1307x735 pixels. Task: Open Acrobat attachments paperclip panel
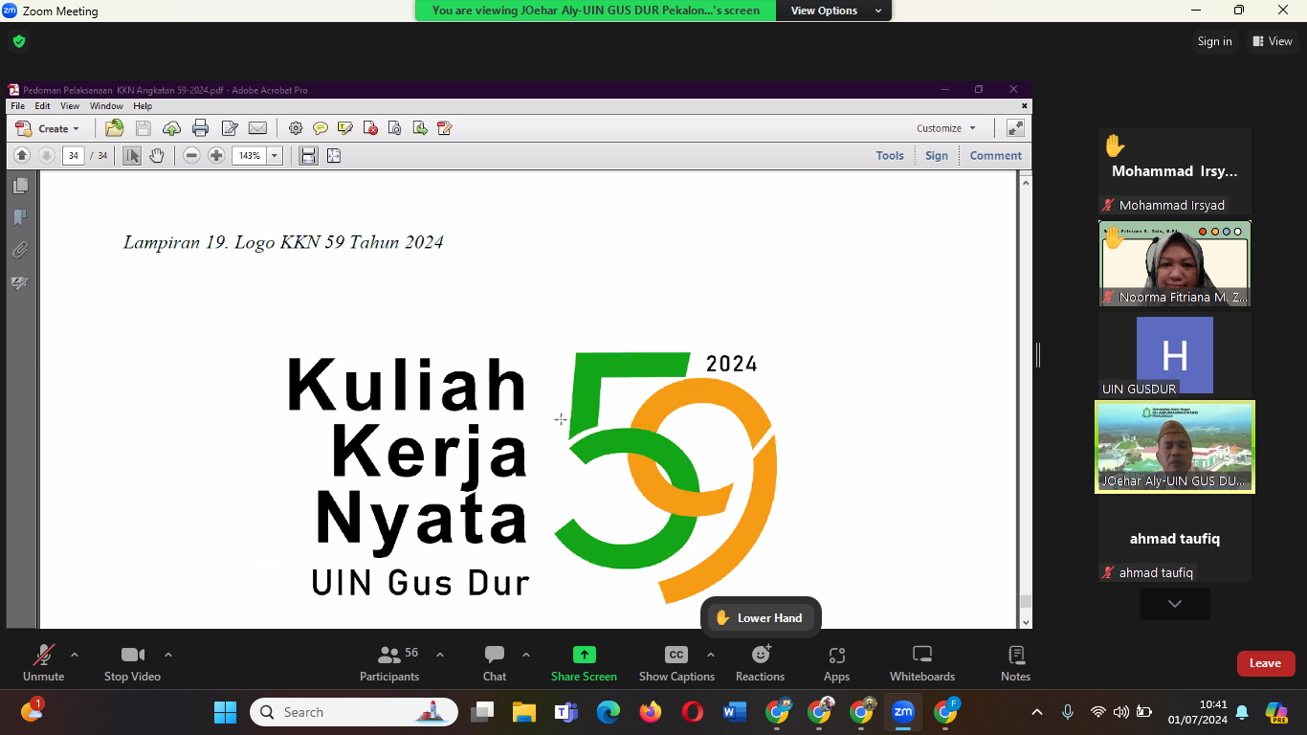click(x=20, y=251)
